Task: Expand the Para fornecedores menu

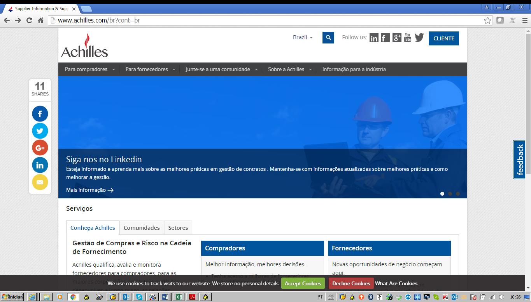Action: (x=150, y=69)
